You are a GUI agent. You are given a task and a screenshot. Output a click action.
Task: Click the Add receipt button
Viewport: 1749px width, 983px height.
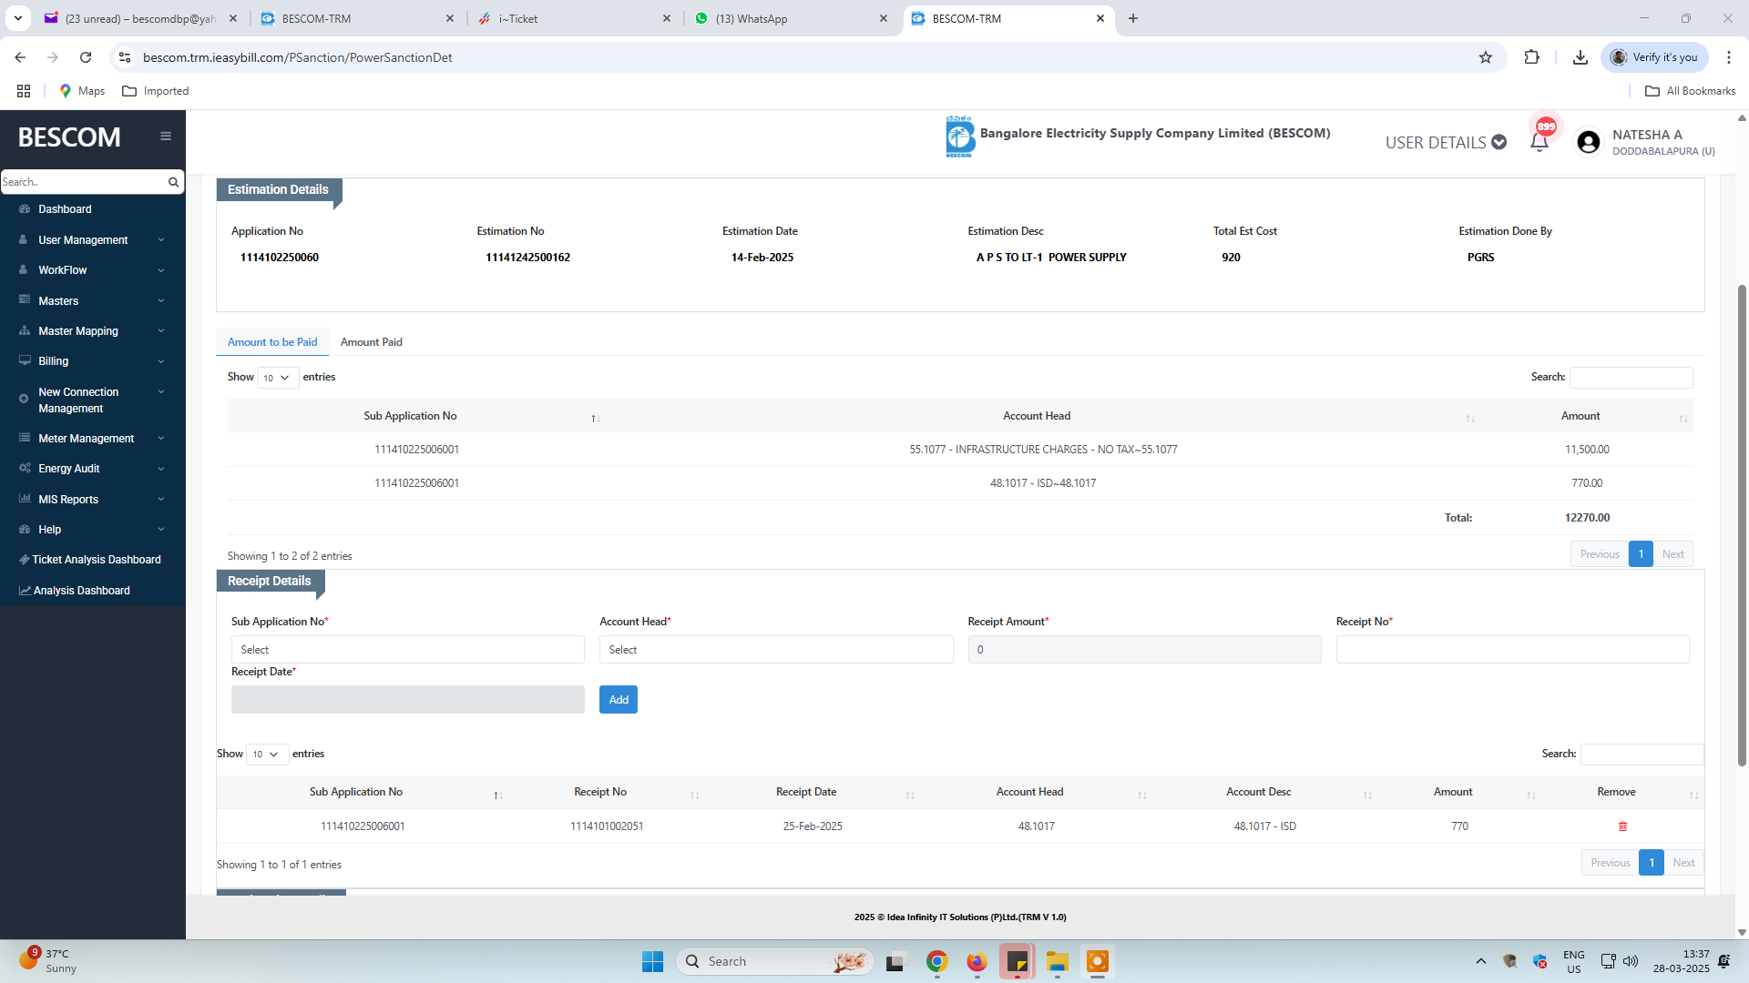[x=619, y=700]
